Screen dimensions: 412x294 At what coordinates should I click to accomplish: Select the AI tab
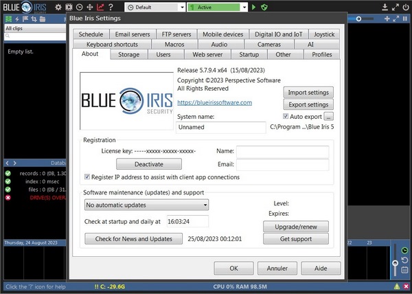(x=310, y=45)
